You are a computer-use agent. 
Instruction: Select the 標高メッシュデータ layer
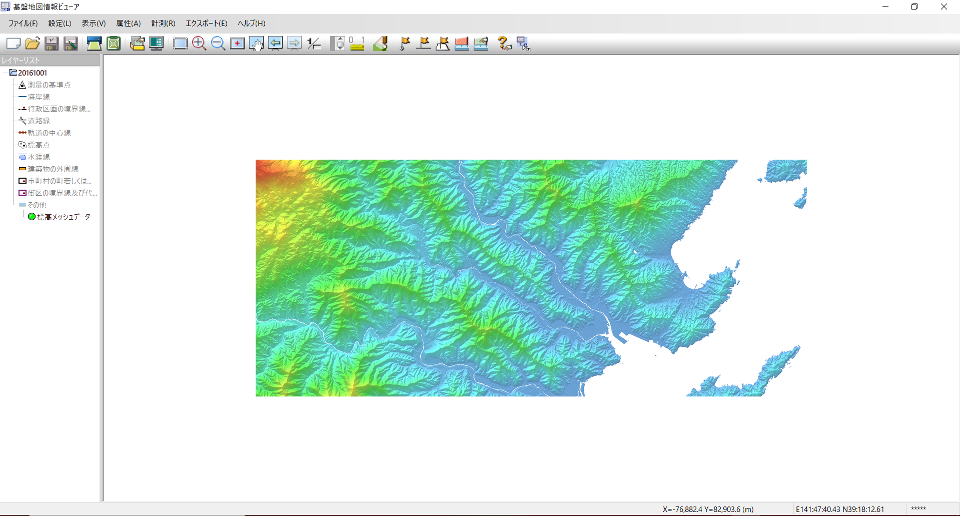point(64,217)
